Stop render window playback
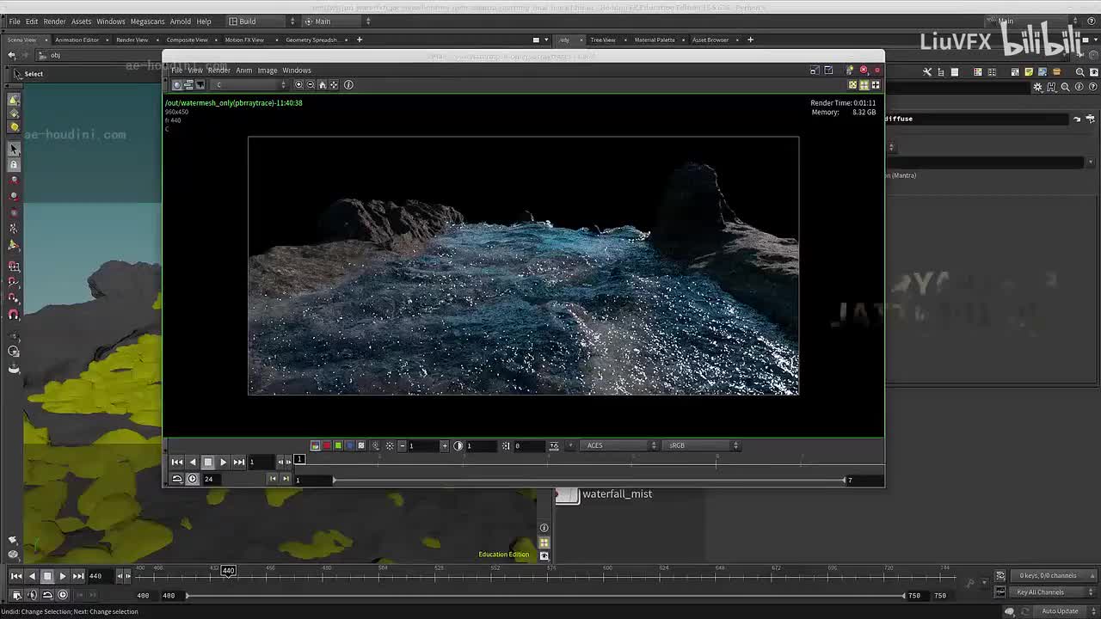The image size is (1101, 619). [207, 463]
